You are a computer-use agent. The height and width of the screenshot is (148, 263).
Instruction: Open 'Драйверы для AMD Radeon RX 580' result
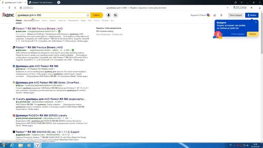37,66
